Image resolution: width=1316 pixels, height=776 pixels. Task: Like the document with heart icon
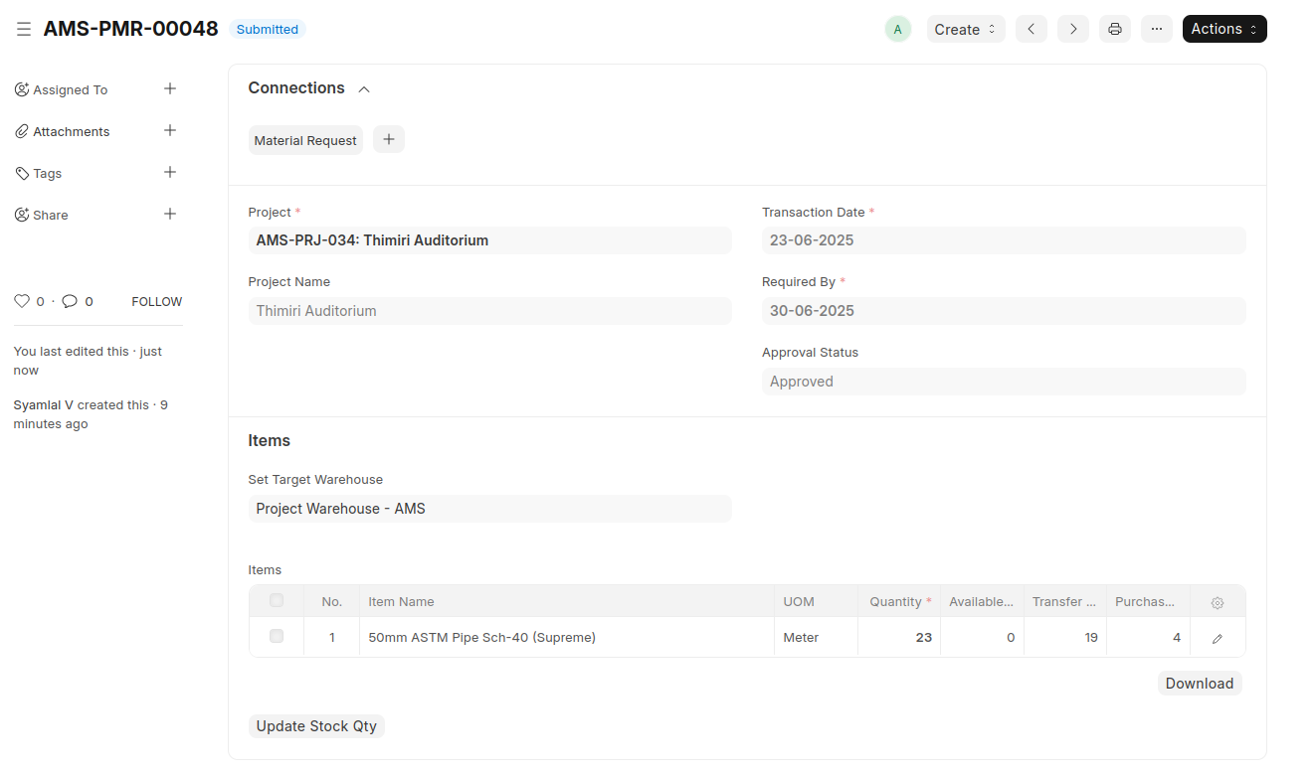(x=22, y=301)
